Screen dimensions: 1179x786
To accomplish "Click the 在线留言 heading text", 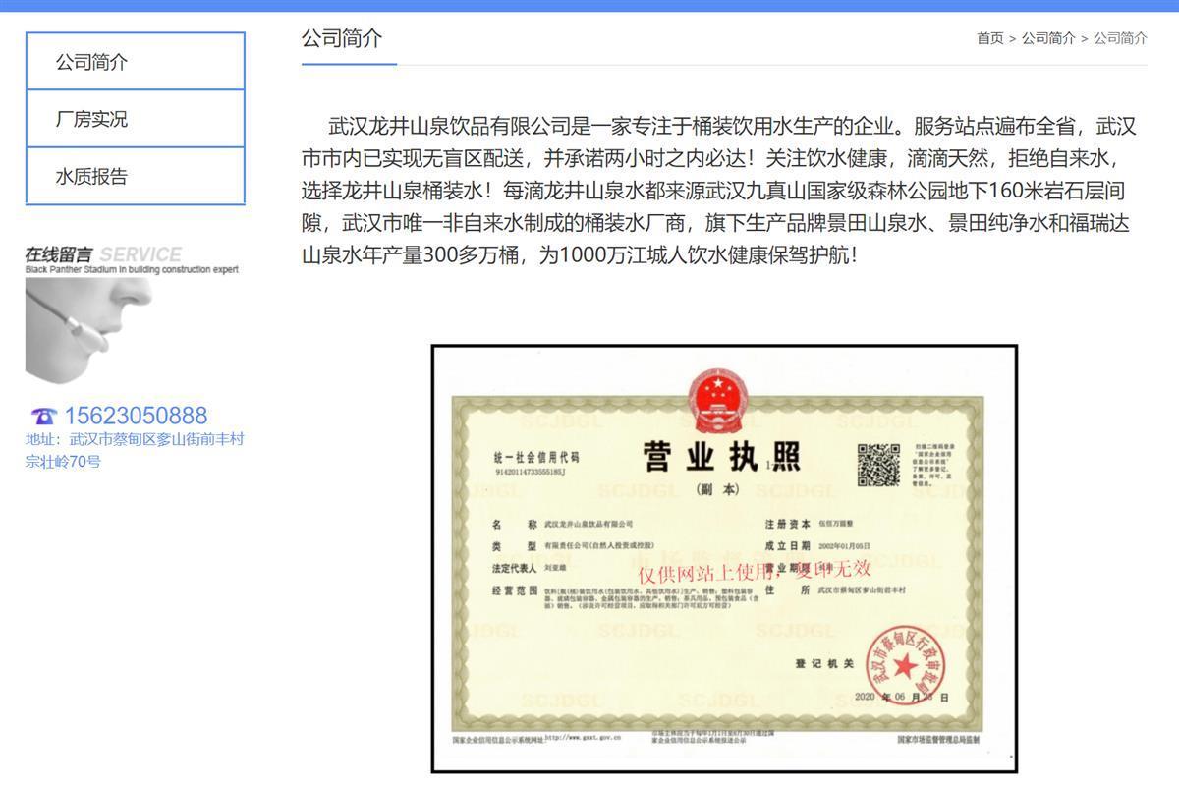I will click(x=59, y=254).
